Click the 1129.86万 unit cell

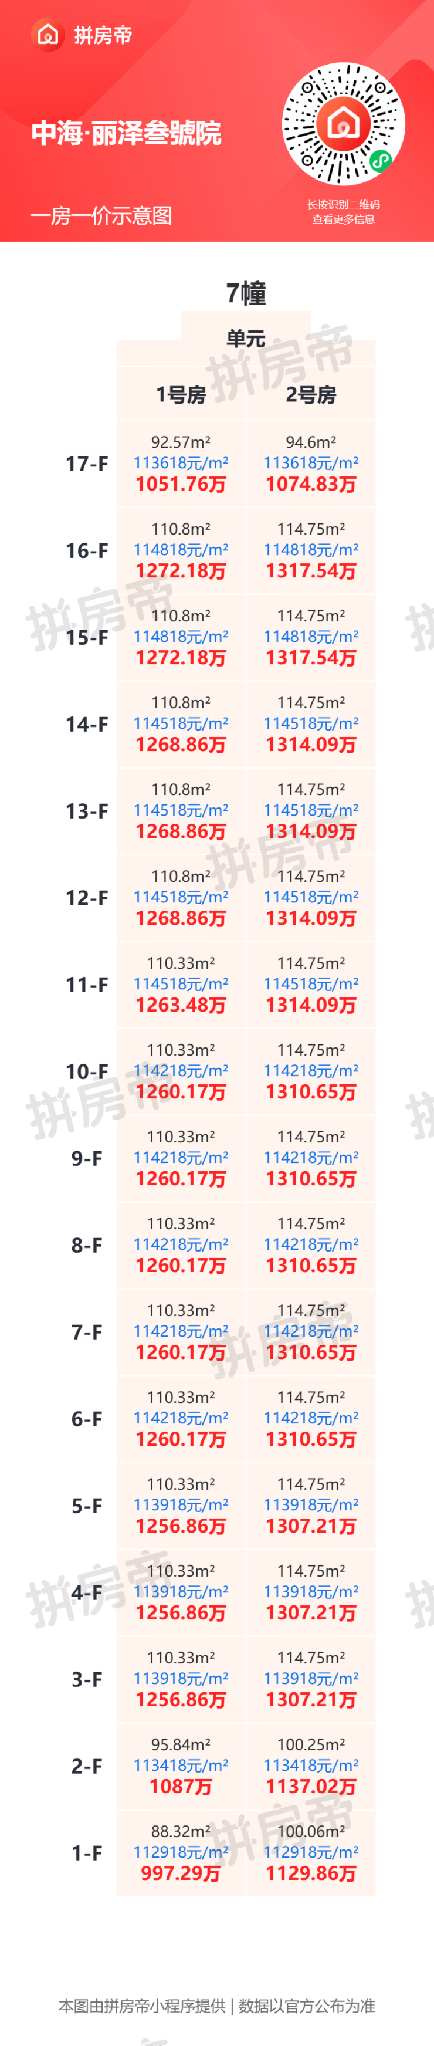(x=311, y=1853)
